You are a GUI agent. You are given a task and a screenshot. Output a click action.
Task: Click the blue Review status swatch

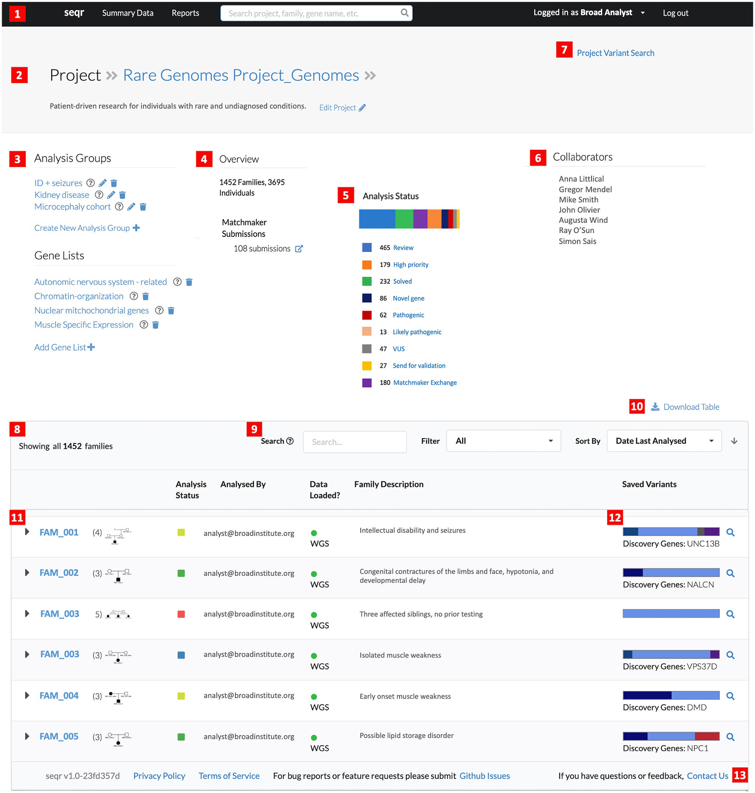[367, 247]
